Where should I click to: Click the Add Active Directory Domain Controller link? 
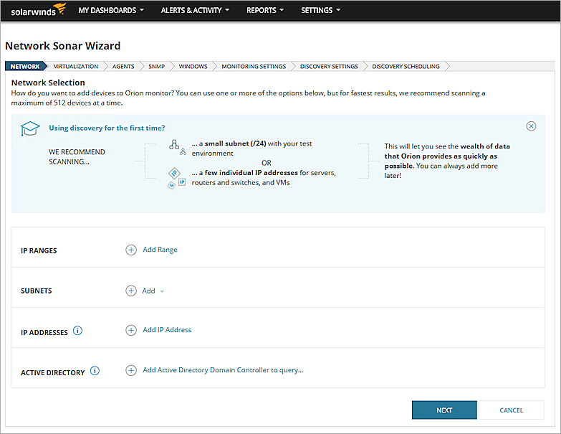pos(223,371)
